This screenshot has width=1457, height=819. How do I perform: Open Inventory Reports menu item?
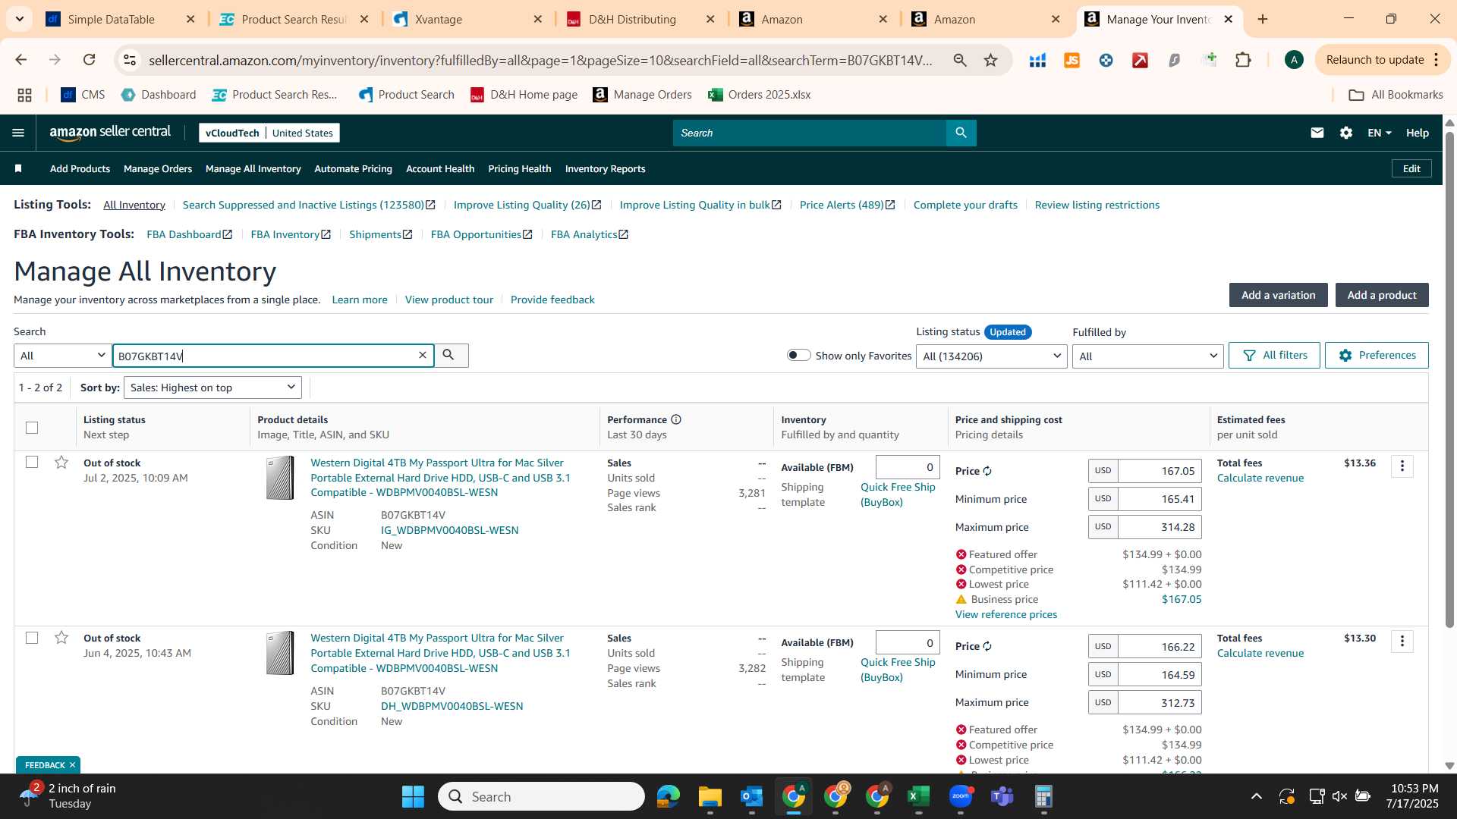click(x=605, y=168)
